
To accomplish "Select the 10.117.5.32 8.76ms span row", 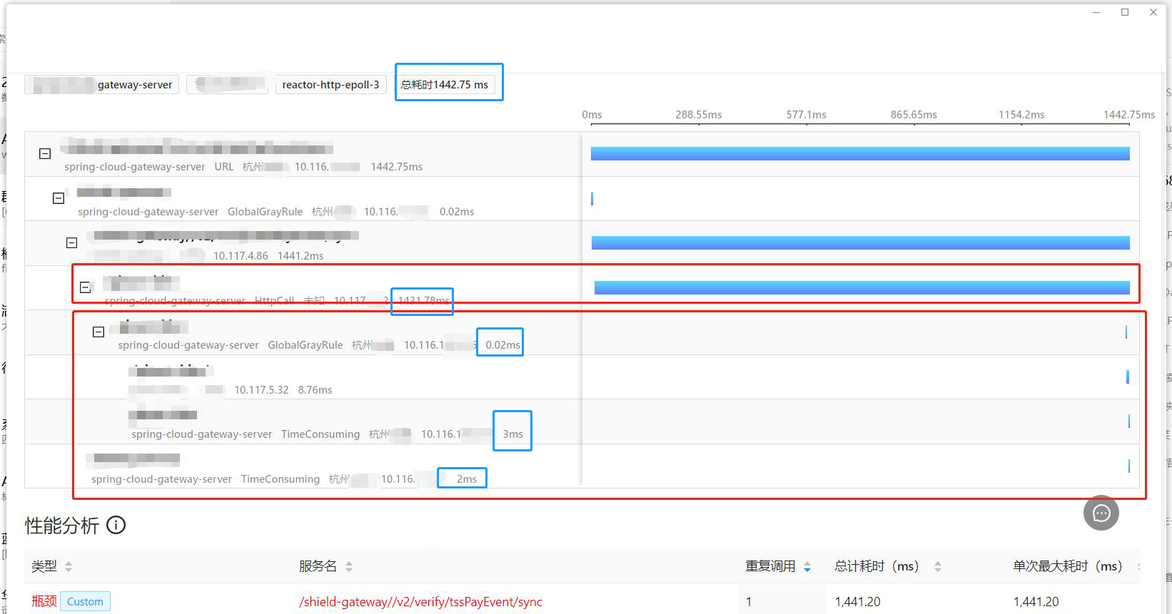I will click(x=582, y=377).
